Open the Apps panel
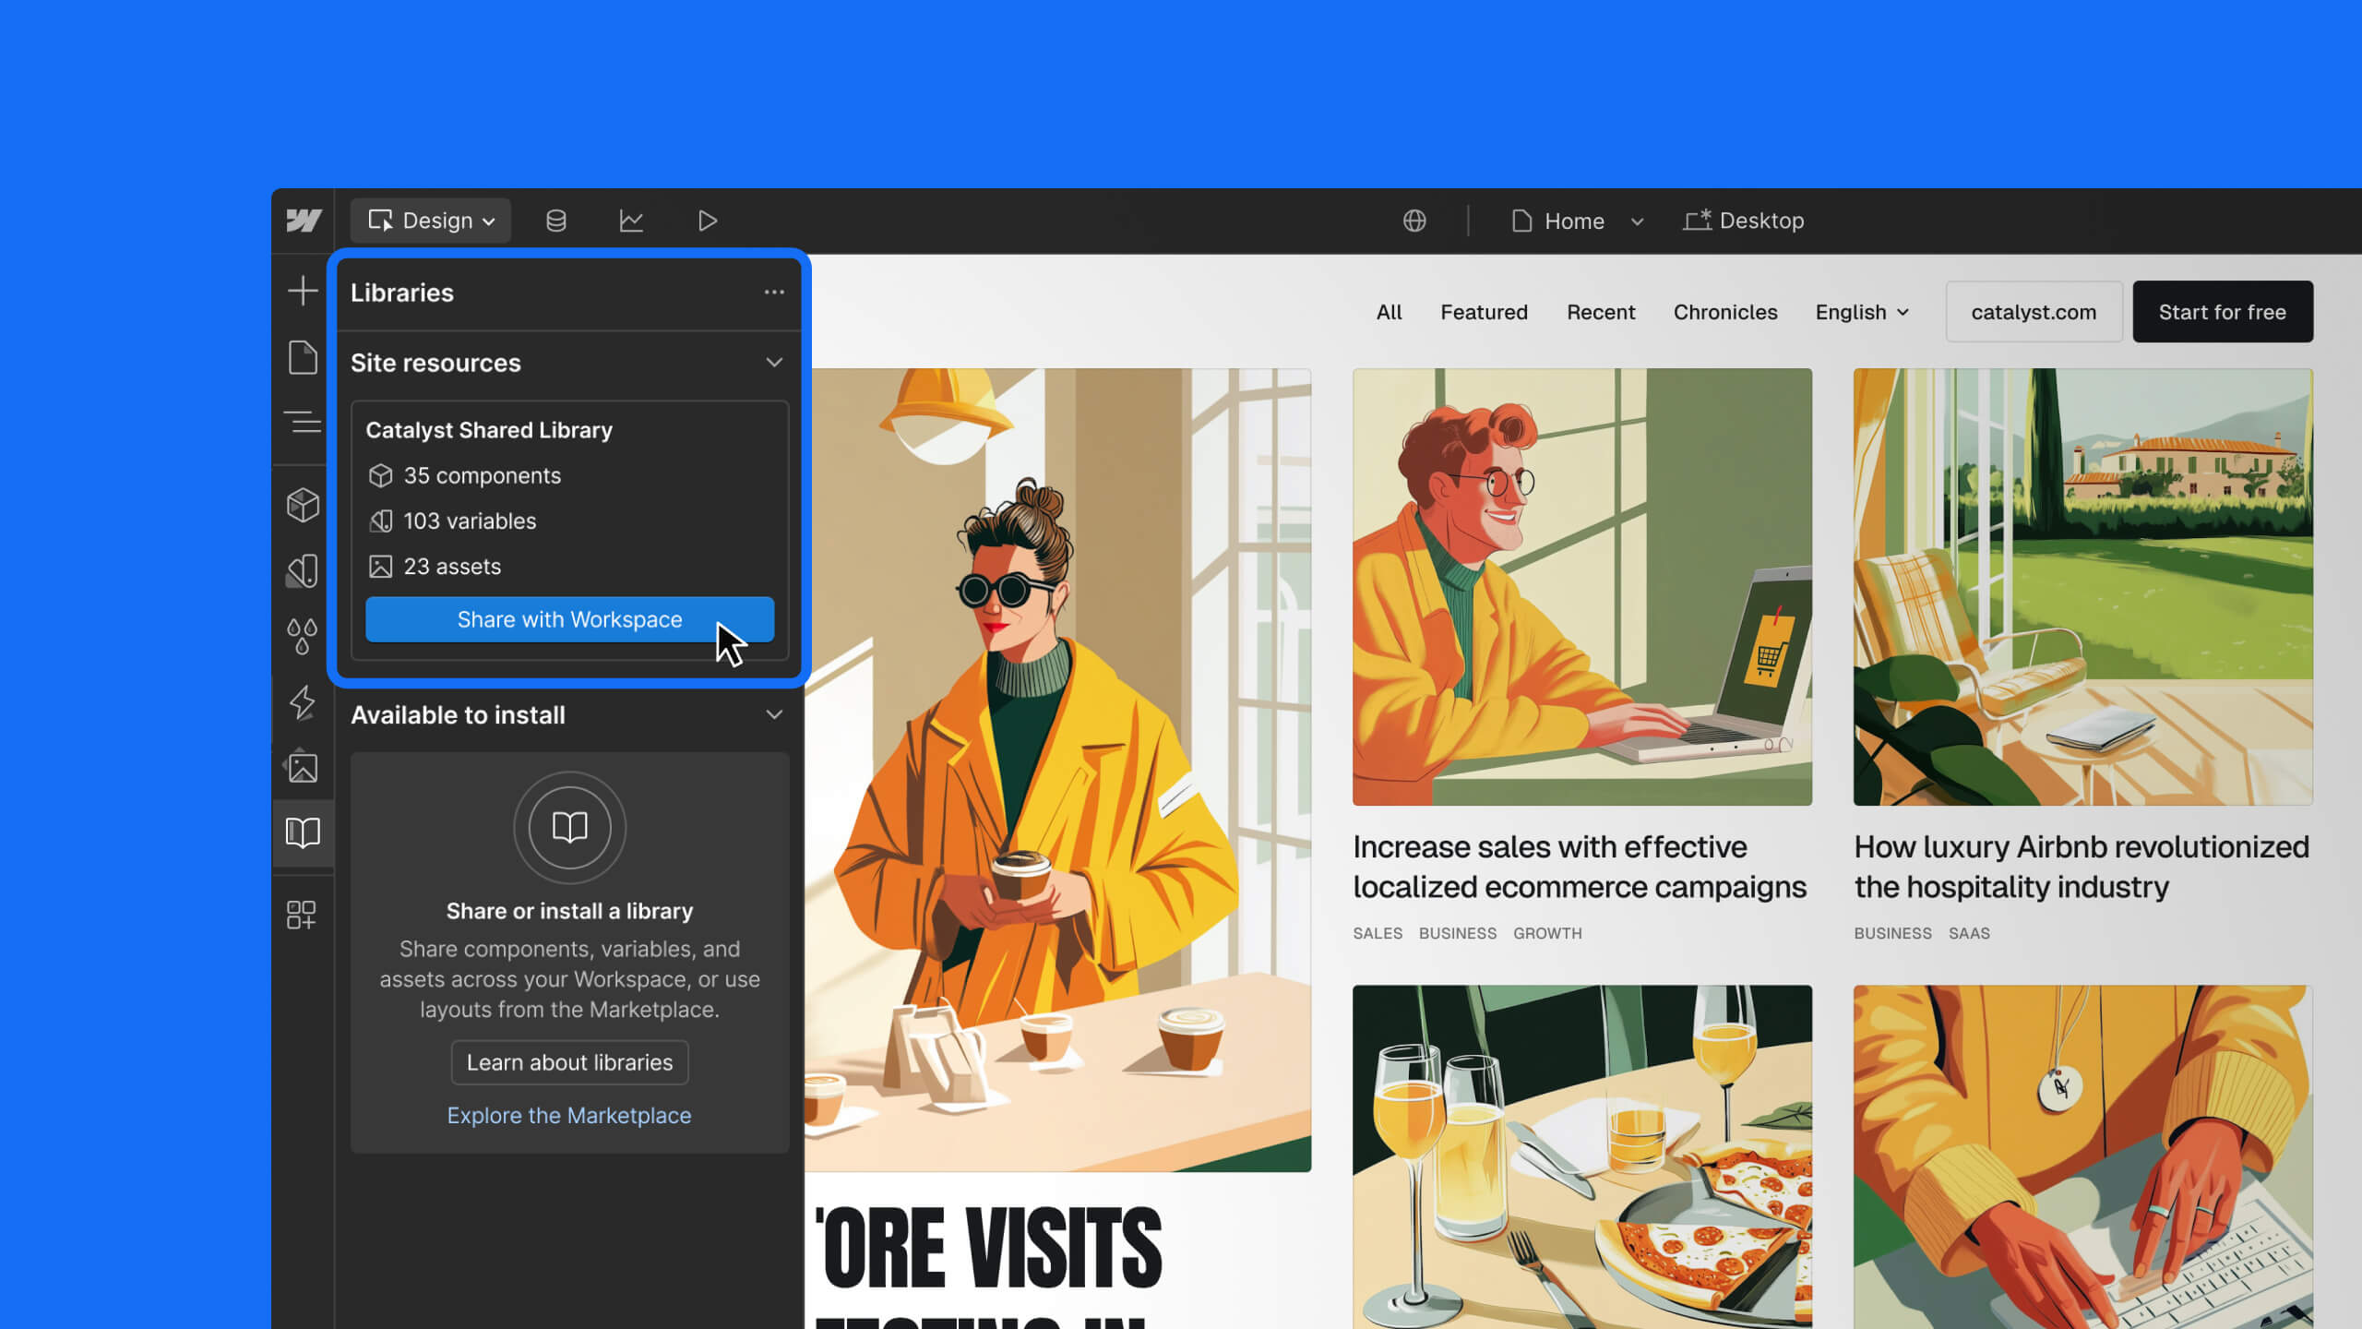Screen dimensions: 2362x1329 302,914
